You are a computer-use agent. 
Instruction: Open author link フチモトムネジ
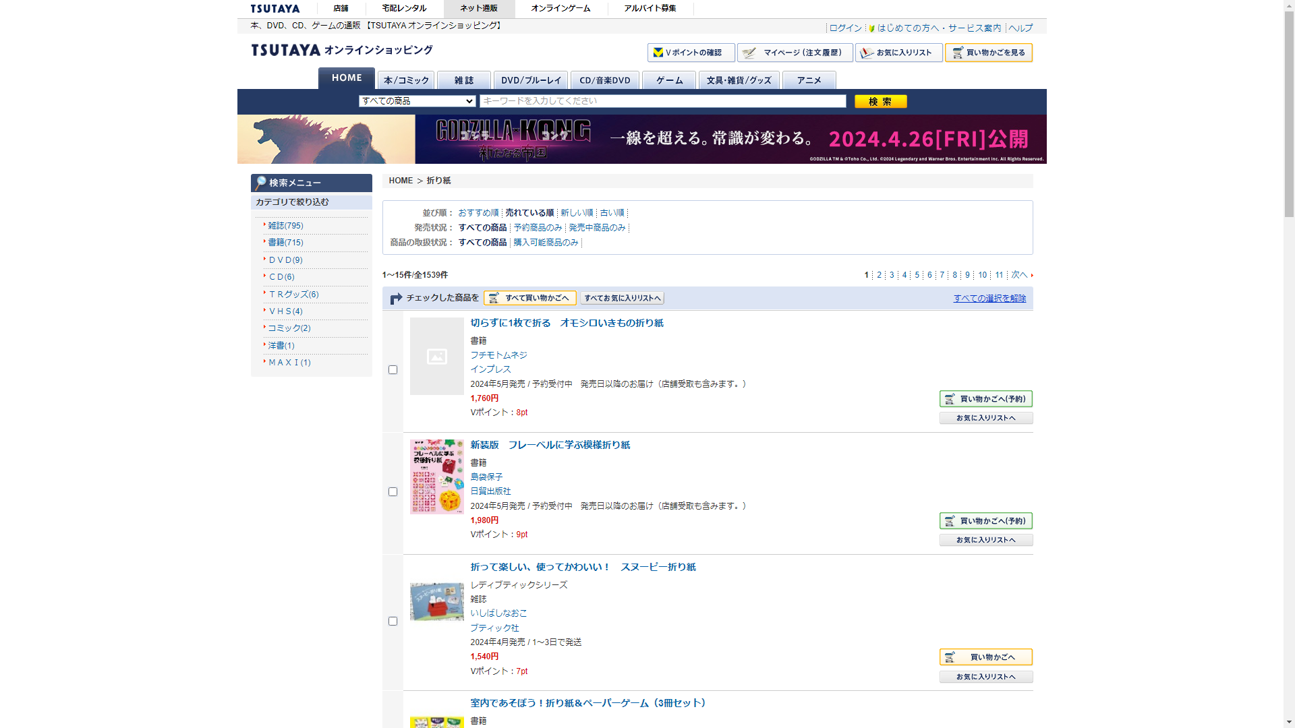pyautogui.click(x=498, y=355)
